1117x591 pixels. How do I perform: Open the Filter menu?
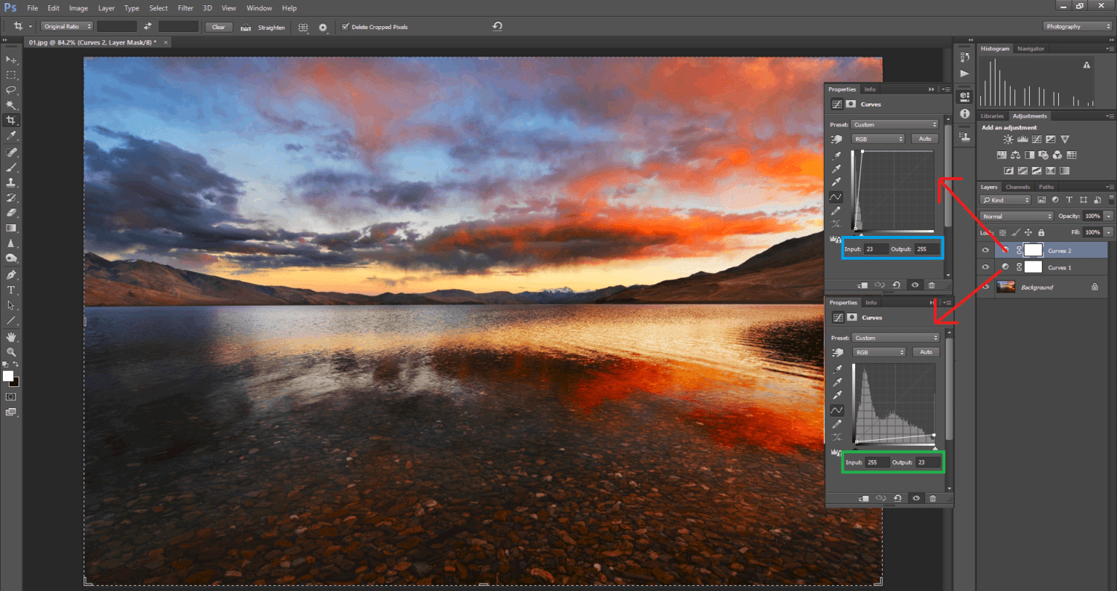click(x=185, y=8)
